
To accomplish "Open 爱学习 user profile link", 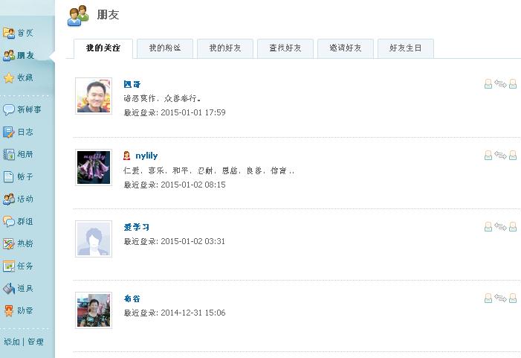I will pos(137,227).
